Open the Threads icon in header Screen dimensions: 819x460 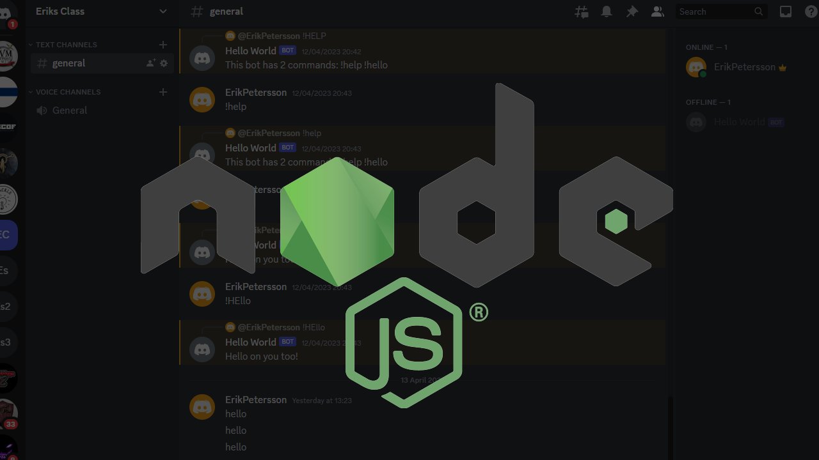pyautogui.click(x=581, y=11)
